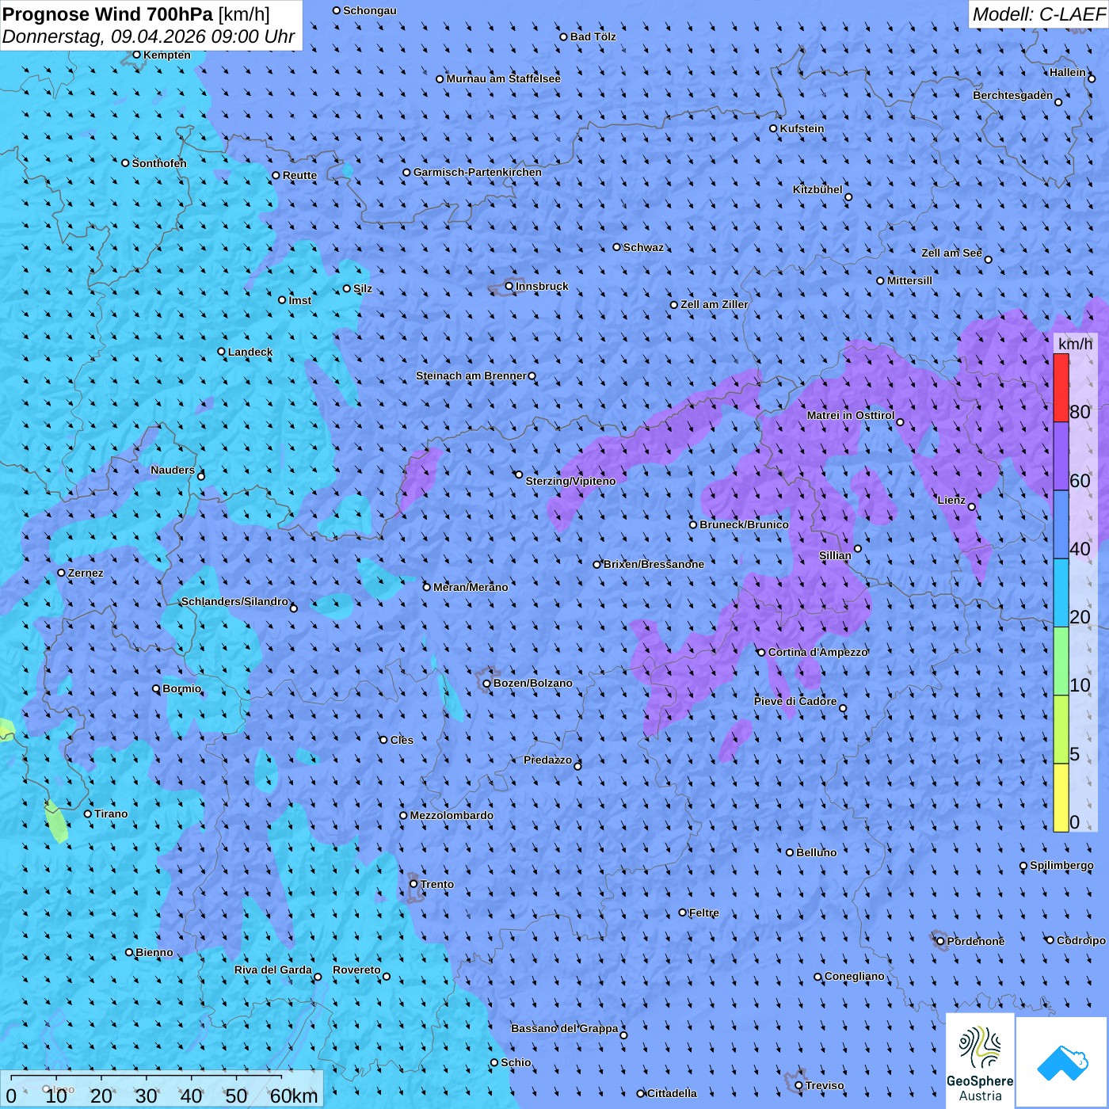
Task: Click the 'Kempten' label
Action: pyautogui.click(x=167, y=55)
